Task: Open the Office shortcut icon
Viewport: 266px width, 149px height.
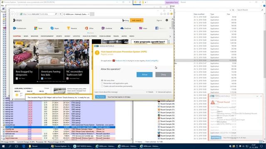Action: point(86,28)
